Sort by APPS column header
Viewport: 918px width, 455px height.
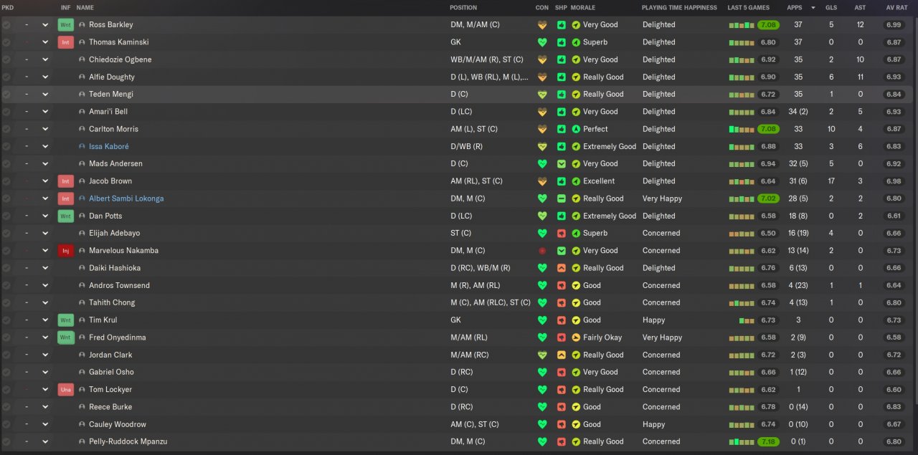(795, 8)
